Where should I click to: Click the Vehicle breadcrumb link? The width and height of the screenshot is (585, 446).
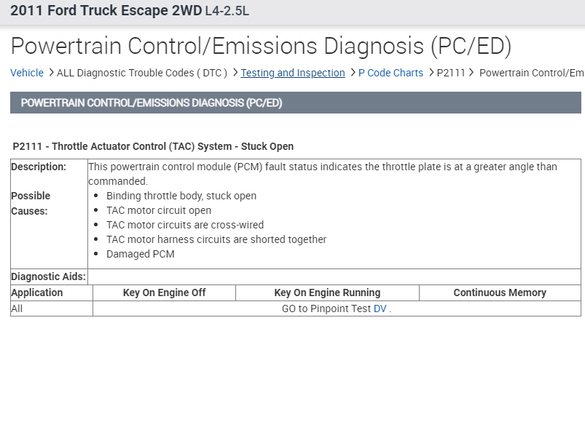pos(27,73)
